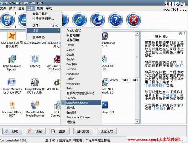The height and width of the screenshot is (143, 188).
Task: Choose 注册表键列表 menu entry
Action: point(44,19)
